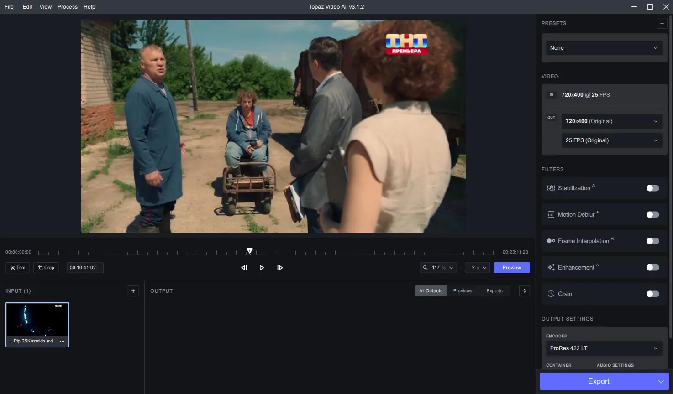The height and width of the screenshot is (394, 673).
Task: Step forward one frame
Action: pyautogui.click(x=280, y=268)
